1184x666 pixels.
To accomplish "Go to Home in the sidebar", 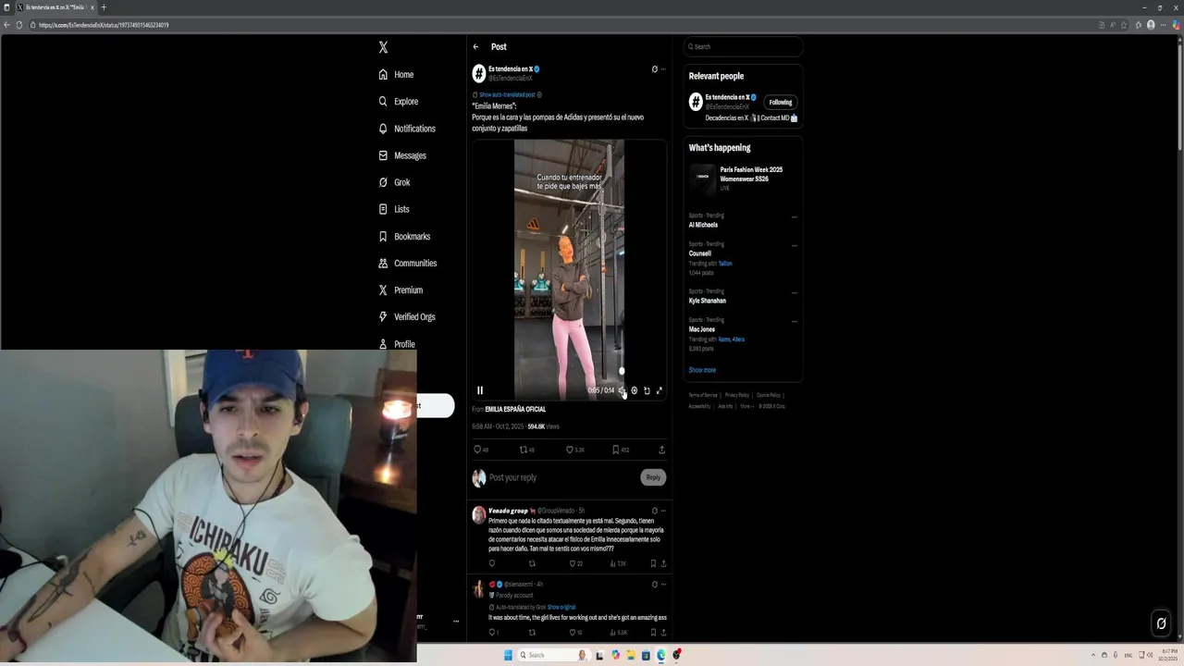I will (x=396, y=75).
